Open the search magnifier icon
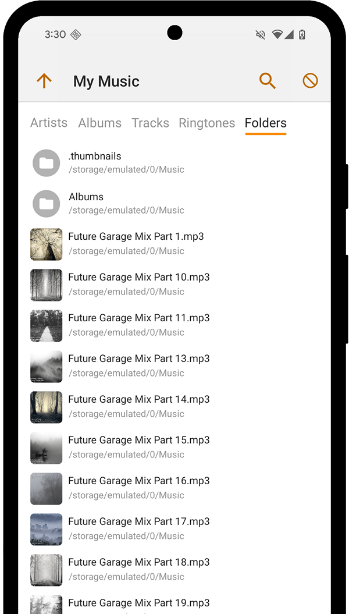 (x=267, y=81)
